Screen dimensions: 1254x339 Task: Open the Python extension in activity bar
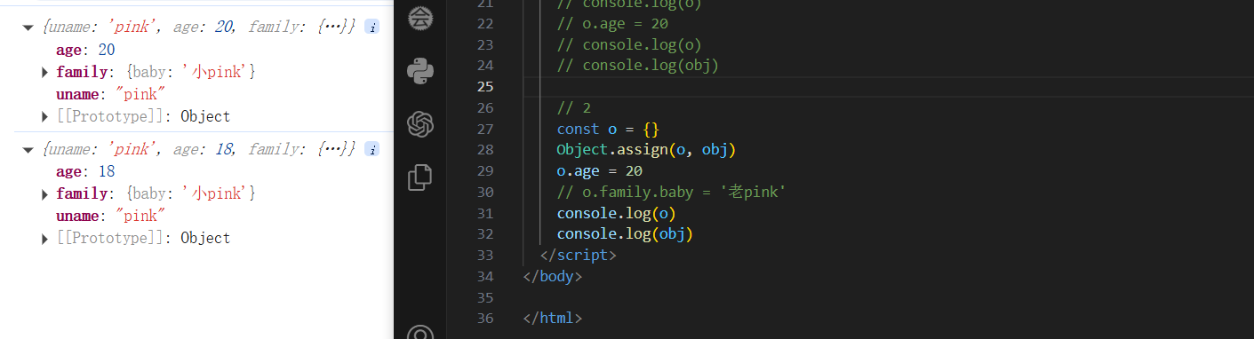click(420, 70)
